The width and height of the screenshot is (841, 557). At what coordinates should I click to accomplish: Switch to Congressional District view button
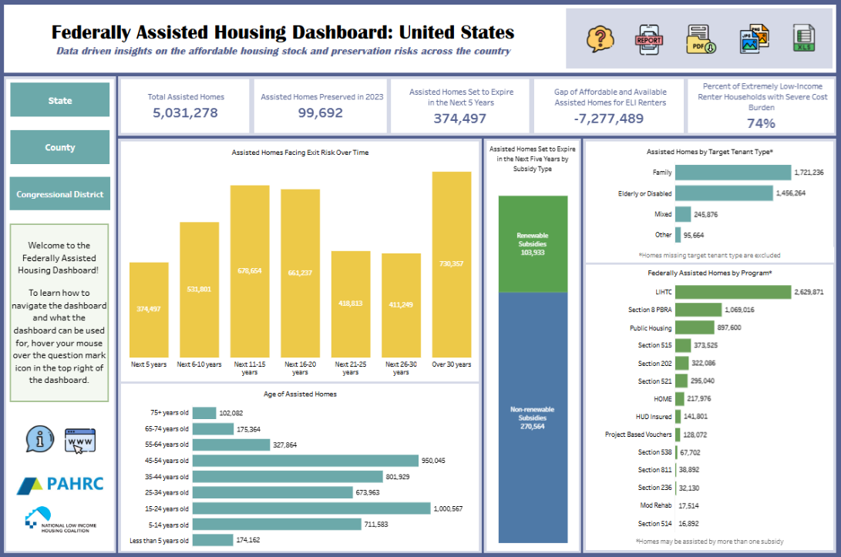pyautogui.click(x=59, y=193)
